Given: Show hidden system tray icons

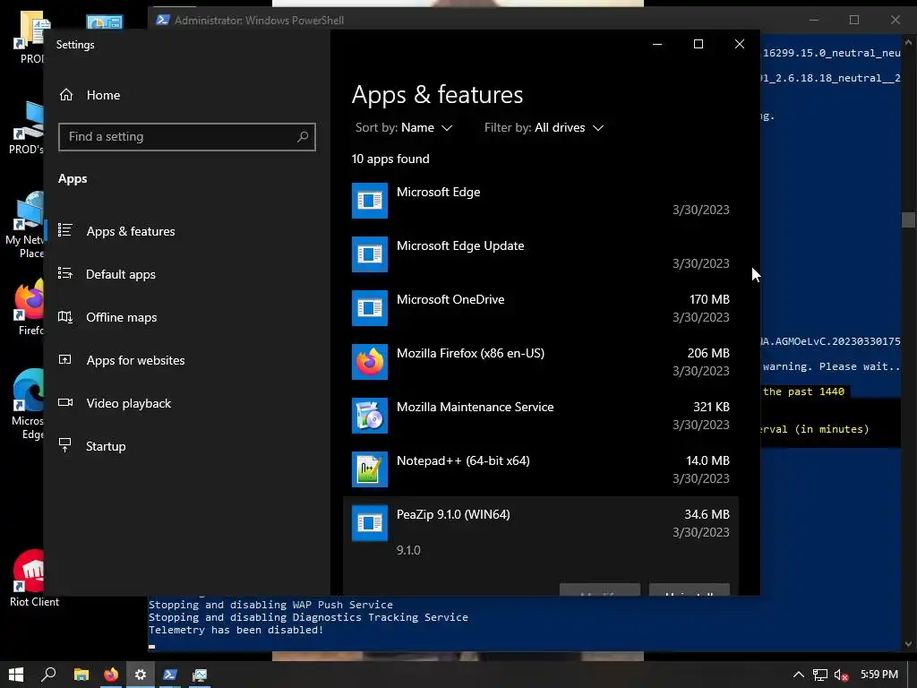Looking at the screenshot, I should [x=798, y=675].
